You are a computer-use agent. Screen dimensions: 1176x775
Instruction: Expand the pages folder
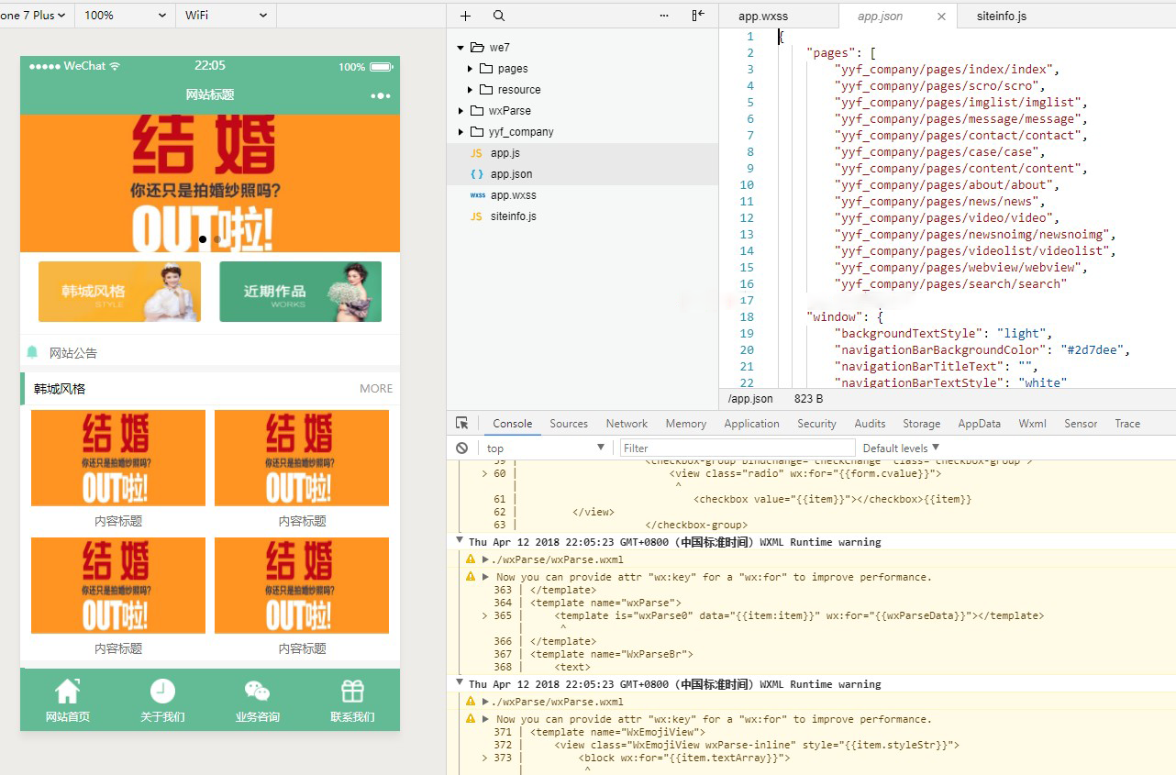click(x=471, y=69)
